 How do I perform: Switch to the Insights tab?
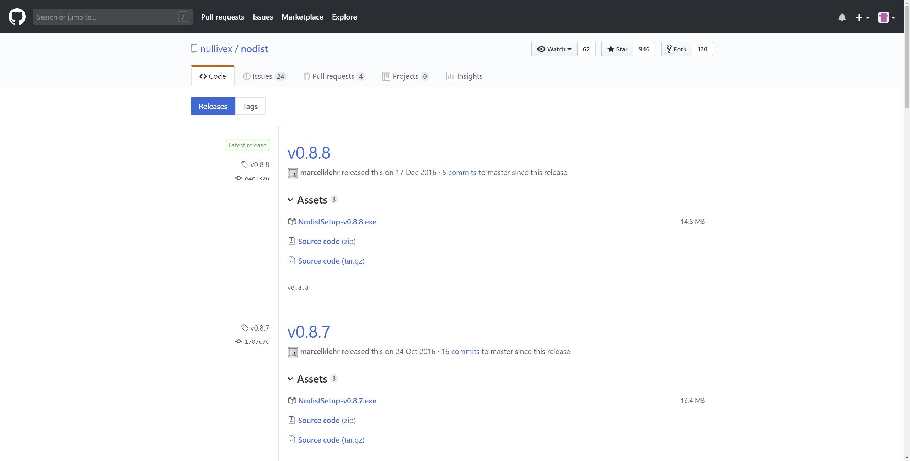(x=464, y=76)
